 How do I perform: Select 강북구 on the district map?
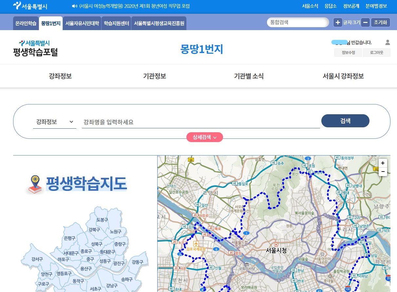(94, 229)
